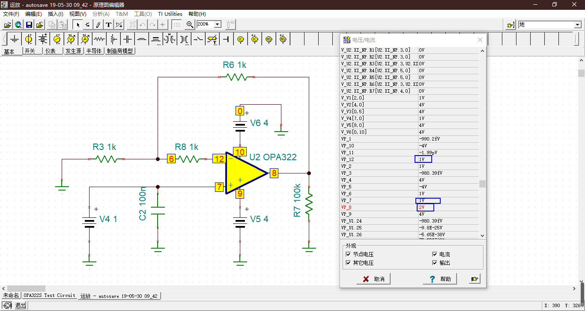Place a battery component
The image size is (585, 311).
click(43, 39)
